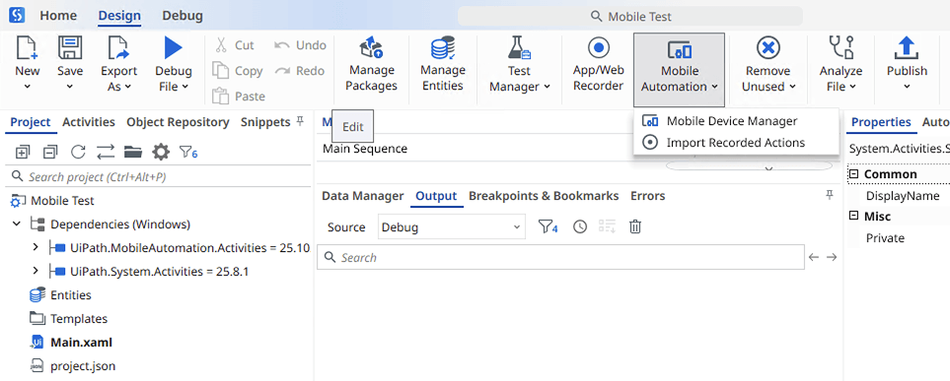Open Breakpoints & Bookmarks tab
The height and width of the screenshot is (381, 950).
[x=544, y=196]
